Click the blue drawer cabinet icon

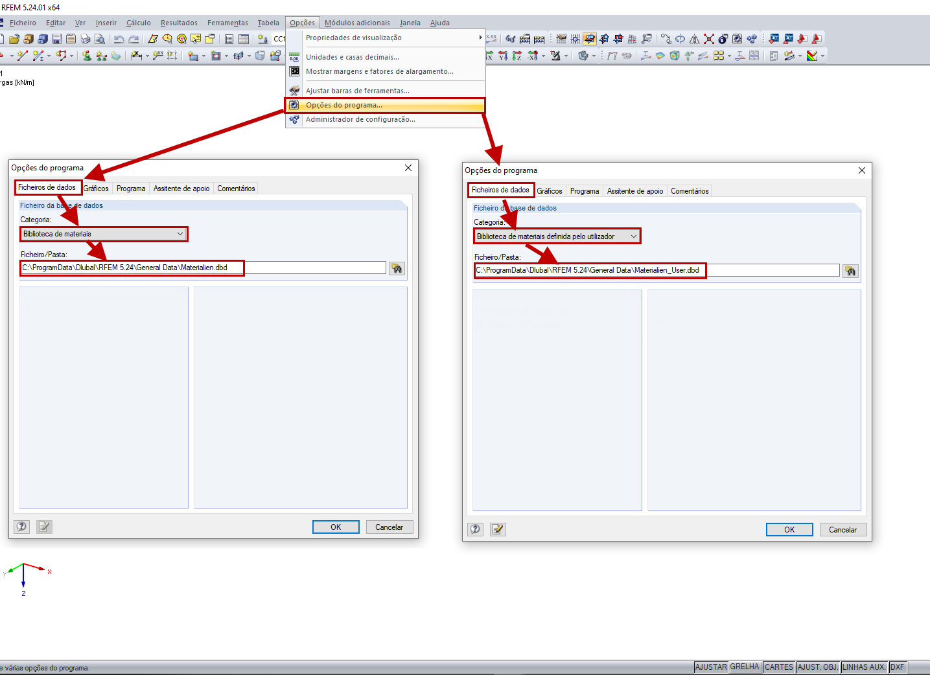pyautogui.click(x=43, y=39)
